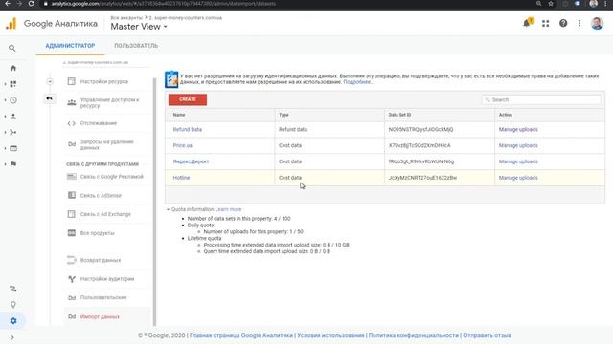Open Acquisition arrows icon in sidebar
613x344 pixels.
point(13,132)
